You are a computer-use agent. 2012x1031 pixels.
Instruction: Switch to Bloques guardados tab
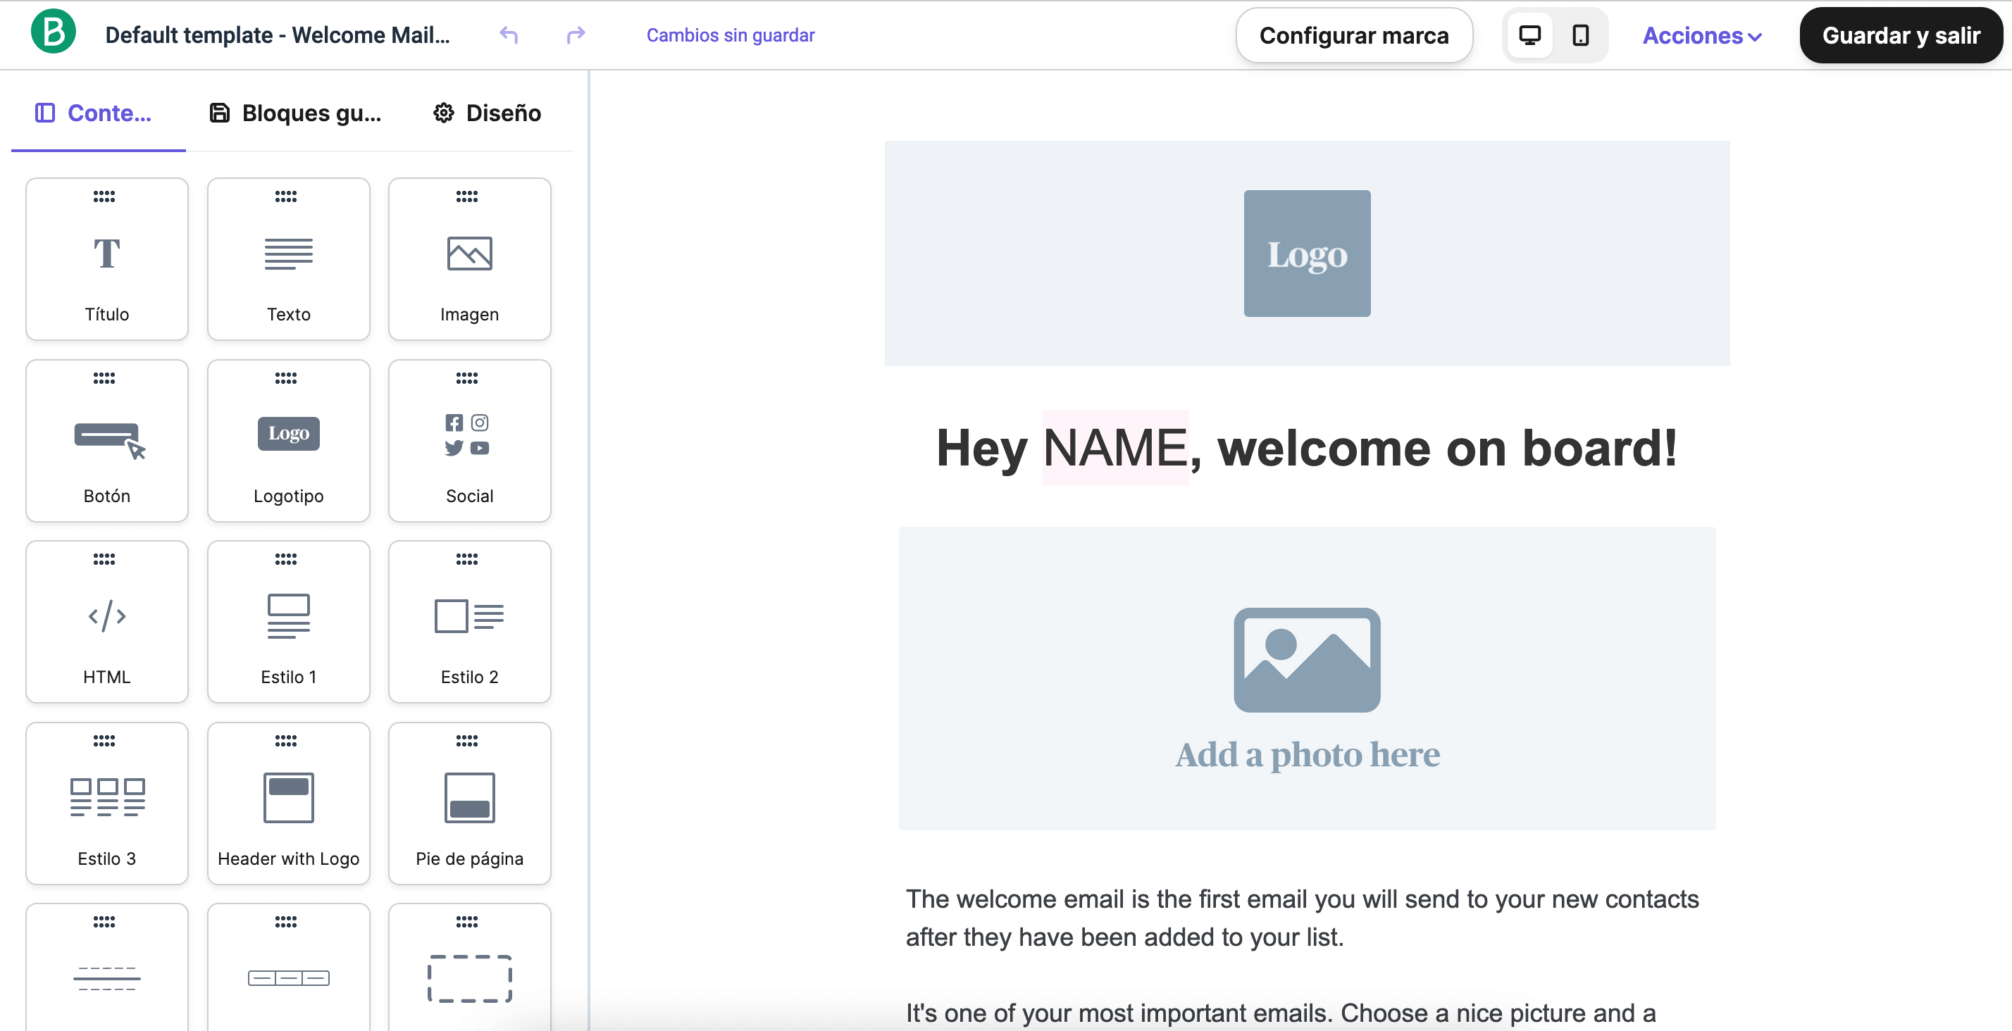coord(296,113)
